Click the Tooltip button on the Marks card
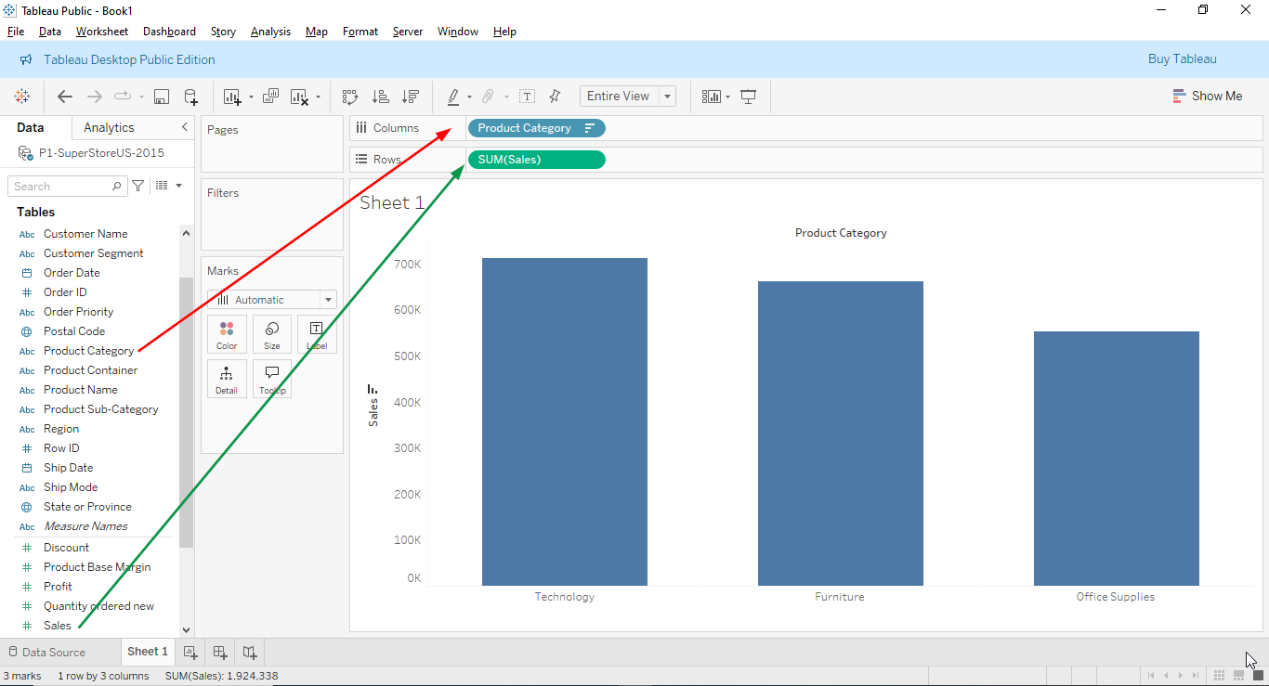This screenshot has width=1269, height=686. 271,378
